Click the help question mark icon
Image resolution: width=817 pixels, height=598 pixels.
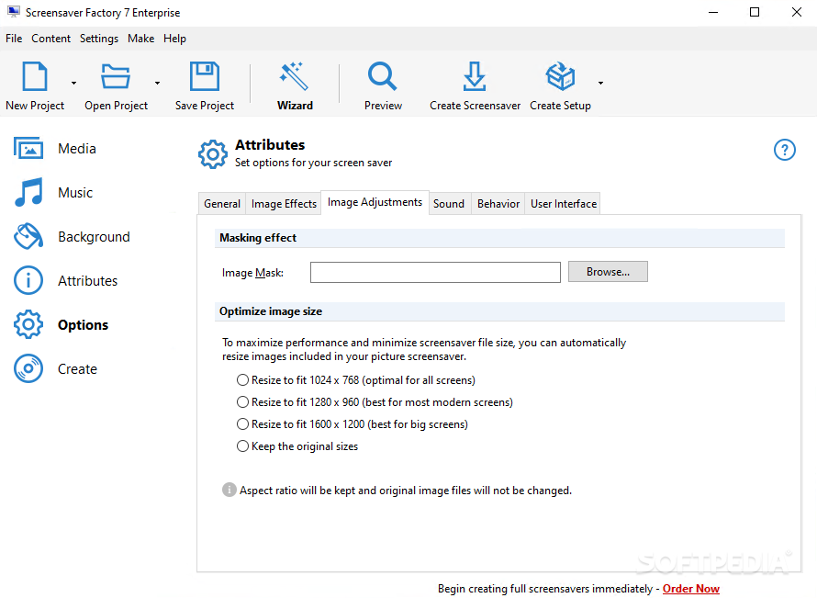coord(784,150)
